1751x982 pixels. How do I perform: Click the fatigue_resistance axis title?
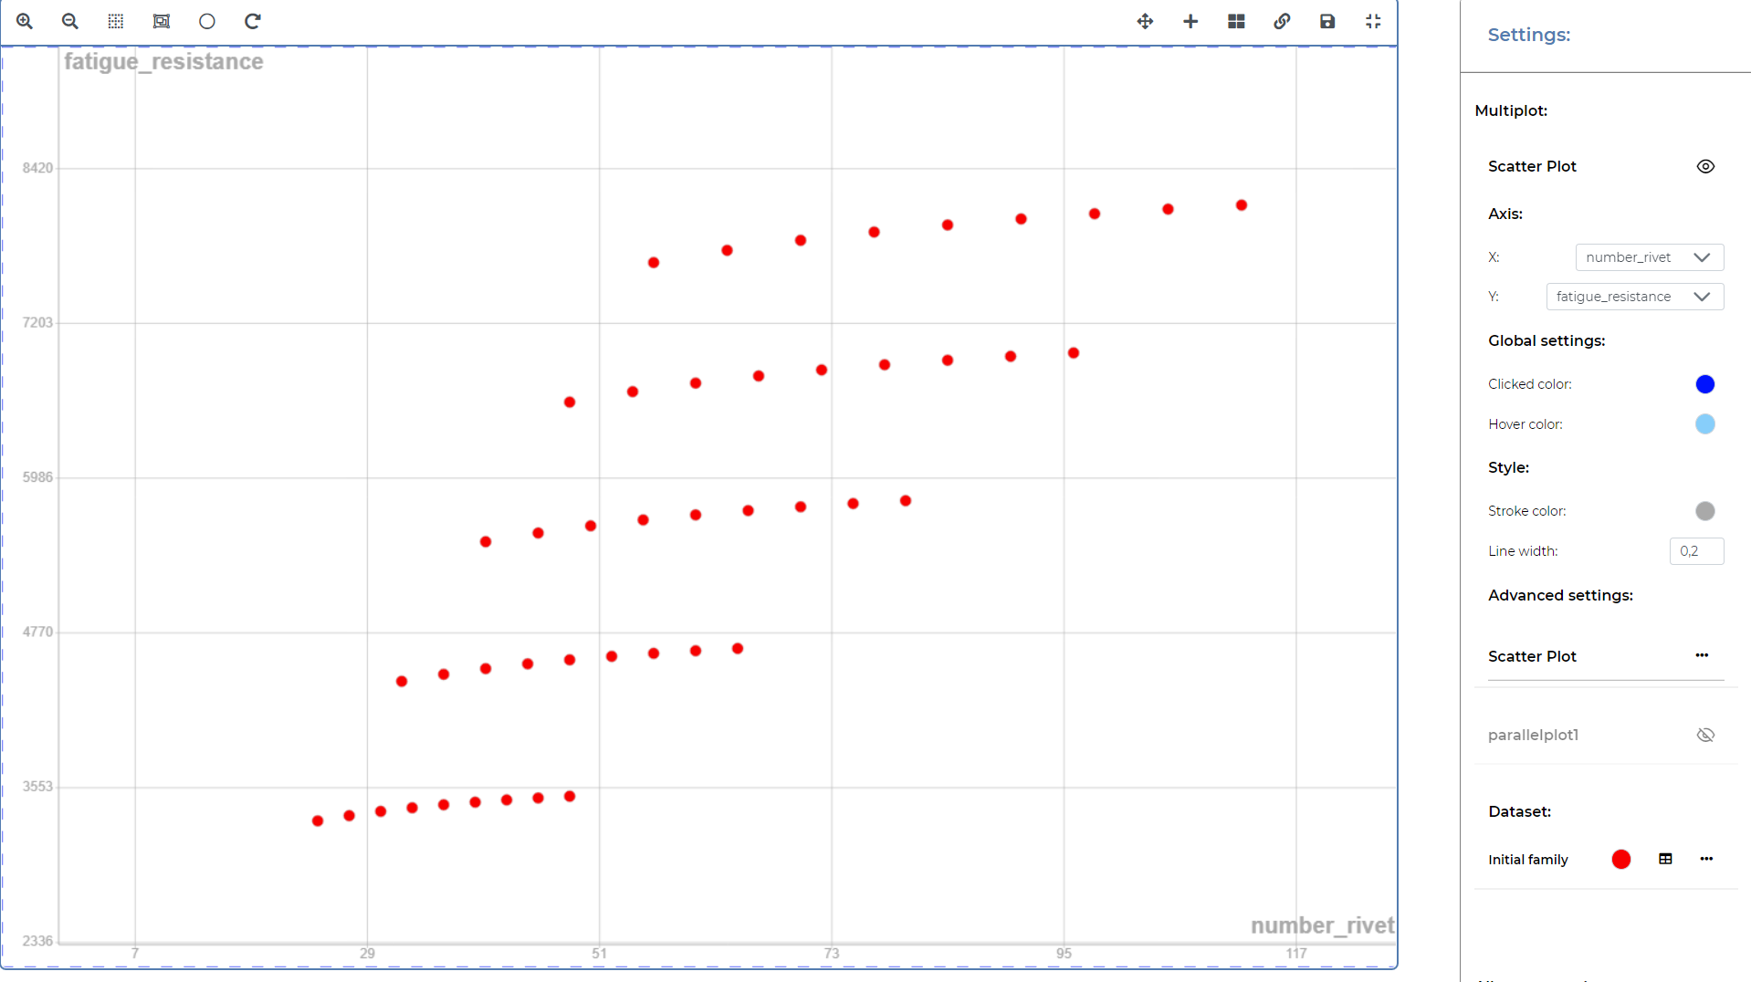(x=163, y=61)
